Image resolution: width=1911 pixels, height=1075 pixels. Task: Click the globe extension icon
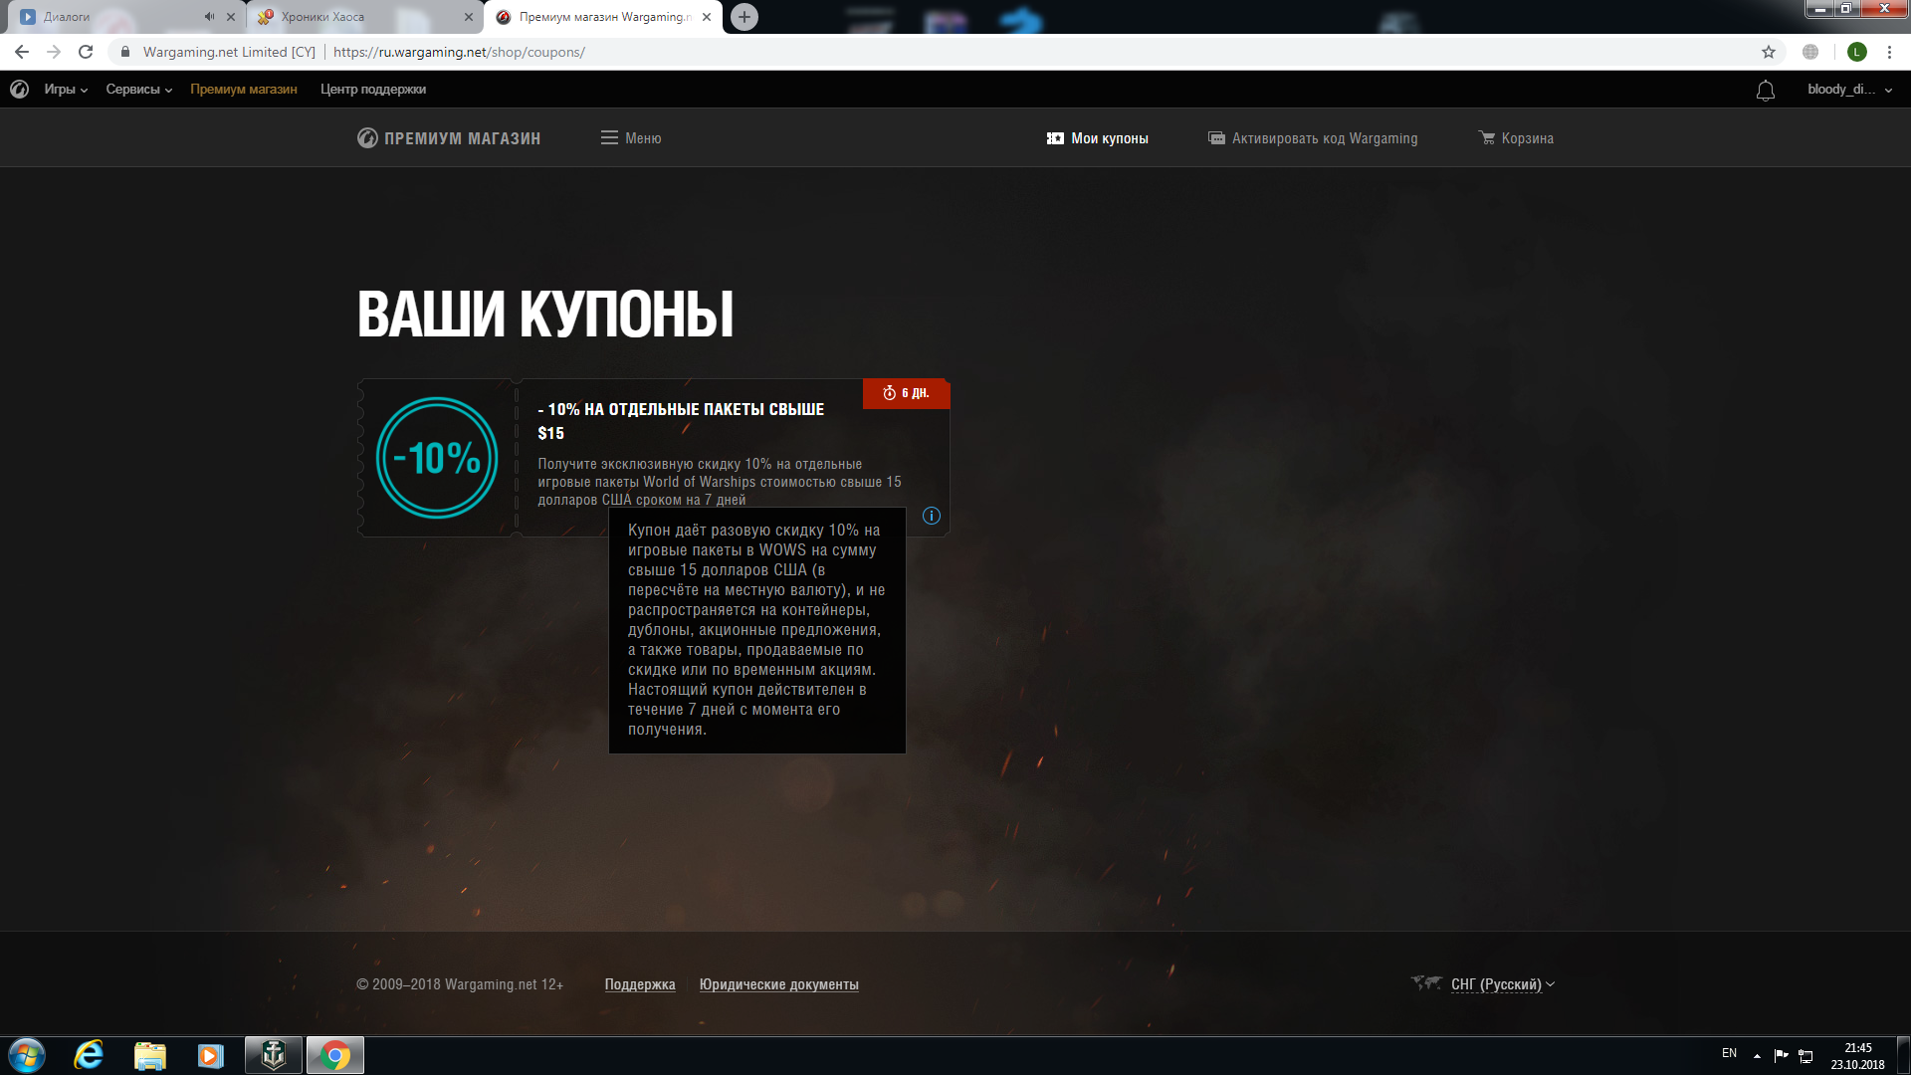pyautogui.click(x=1810, y=52)
